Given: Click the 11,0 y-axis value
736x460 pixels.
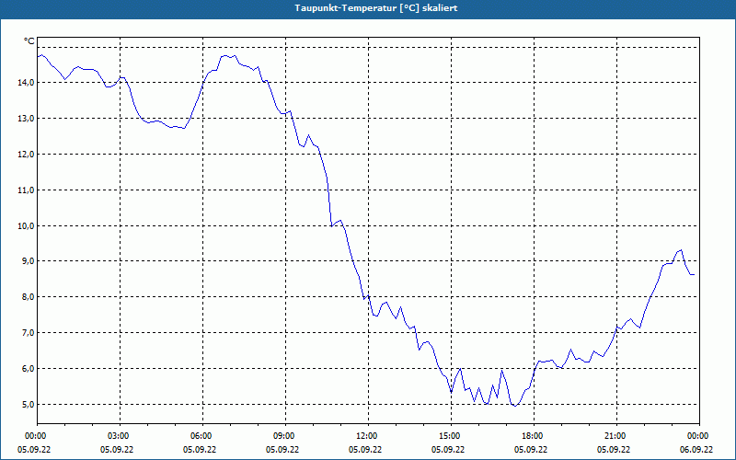Looking at the screenshot, I should (x=27, y=190).
